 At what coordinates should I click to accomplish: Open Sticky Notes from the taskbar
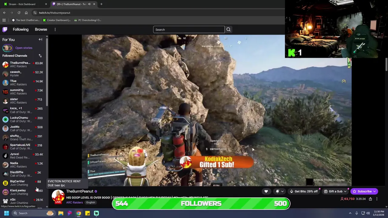tap(87, 213)
